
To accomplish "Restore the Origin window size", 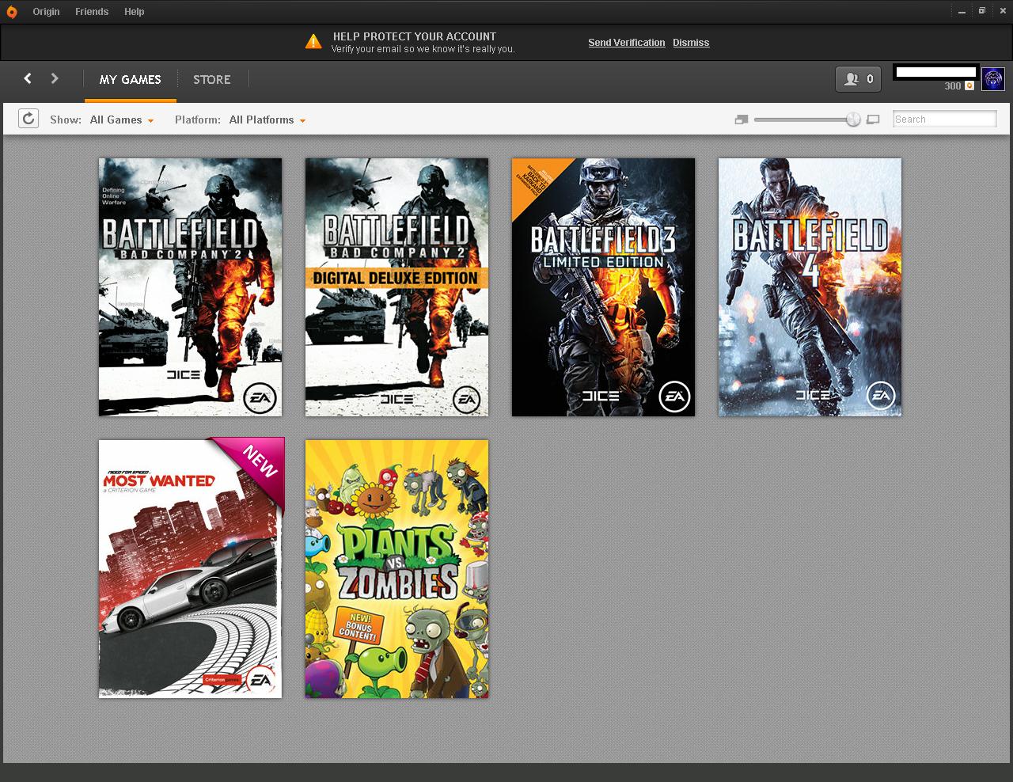I will pyautogui.click(x=981, y=11).
